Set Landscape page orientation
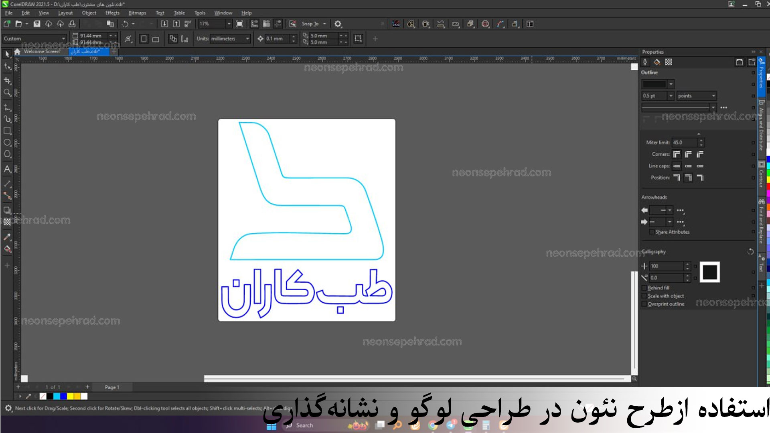The height and width of the screenshot is (433, 770). click(156, 39)
